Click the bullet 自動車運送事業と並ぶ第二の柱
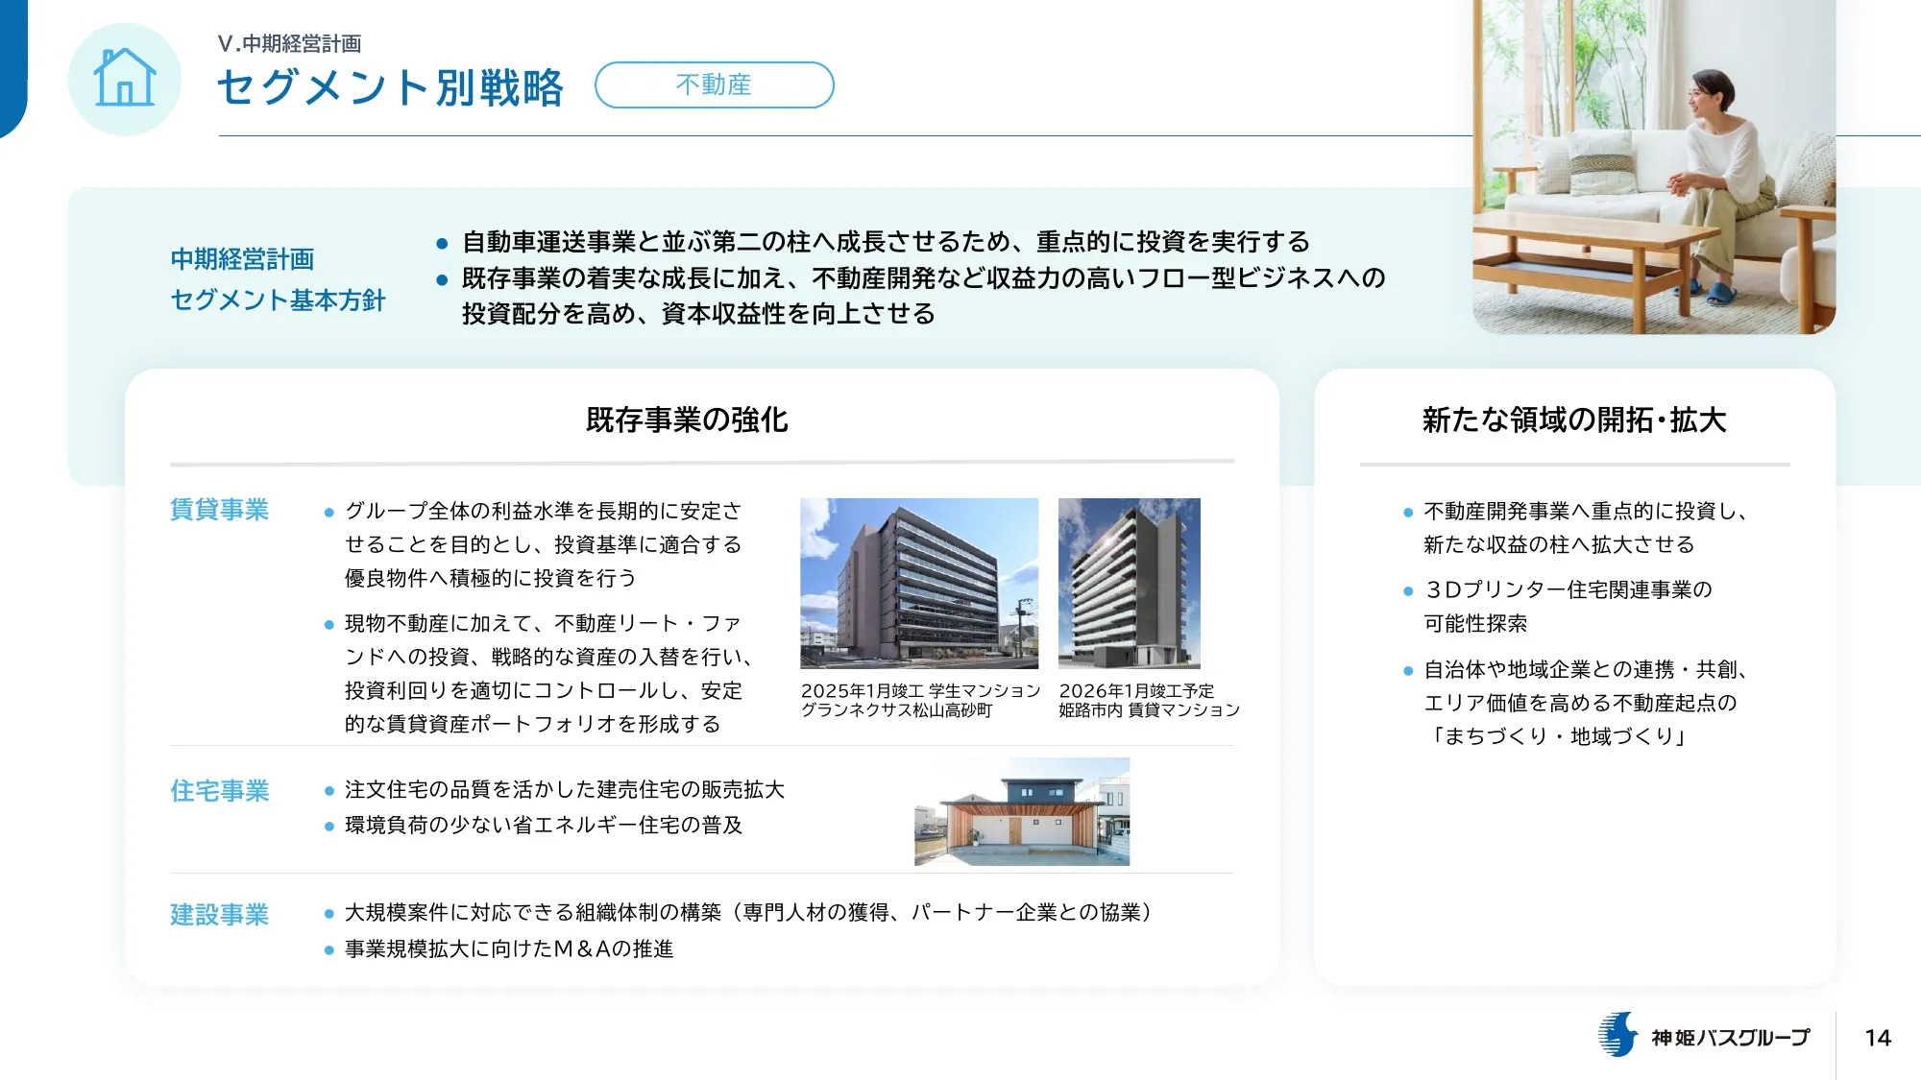The image size is (1921, 1080). [886, 241]
